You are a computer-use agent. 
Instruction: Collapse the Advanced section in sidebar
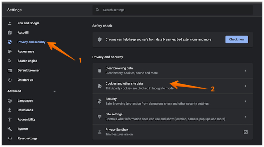[x=54, y=91]
